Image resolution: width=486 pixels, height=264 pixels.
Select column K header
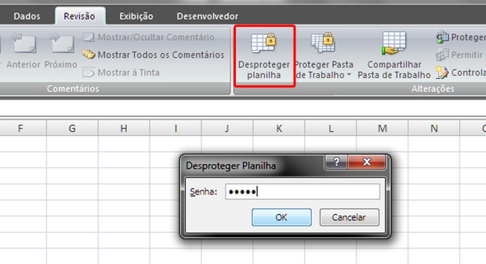279,128
